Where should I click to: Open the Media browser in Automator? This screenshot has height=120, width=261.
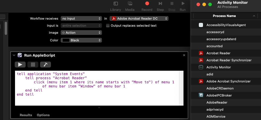[130, 6]
